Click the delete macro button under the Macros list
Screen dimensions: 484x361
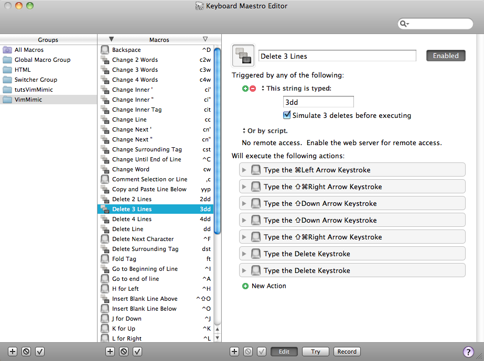(x=124, y=352)
